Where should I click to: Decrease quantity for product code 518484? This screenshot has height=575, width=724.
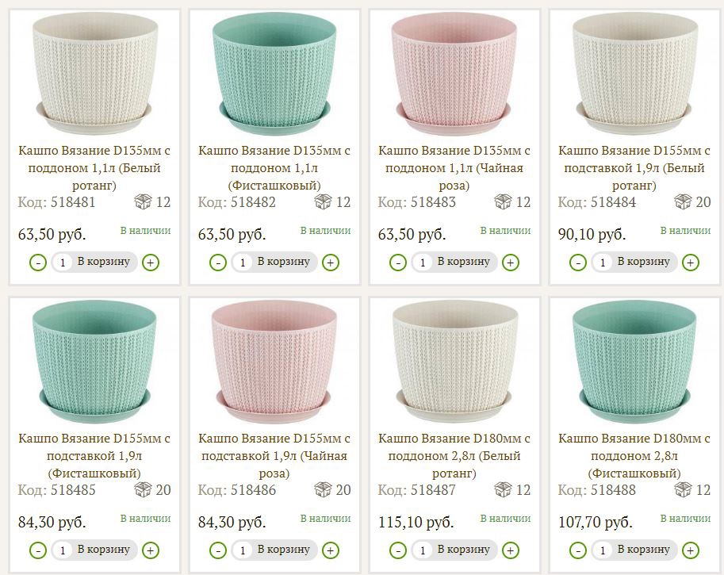(x=579, y=263)
